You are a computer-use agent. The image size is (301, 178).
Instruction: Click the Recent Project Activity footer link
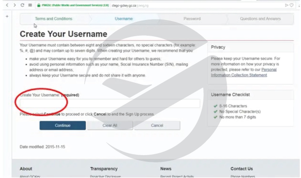tap(177, 176)
